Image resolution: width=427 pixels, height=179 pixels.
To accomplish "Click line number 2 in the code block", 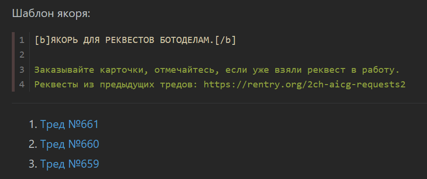I will tap(22, 55).
